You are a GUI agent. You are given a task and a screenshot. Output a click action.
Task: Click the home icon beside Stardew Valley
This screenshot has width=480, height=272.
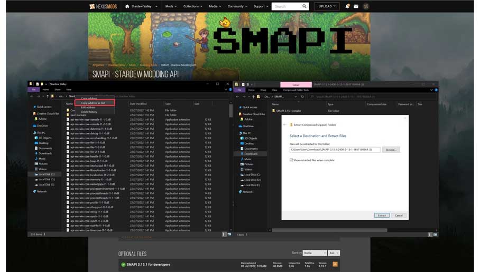point(127,6)
